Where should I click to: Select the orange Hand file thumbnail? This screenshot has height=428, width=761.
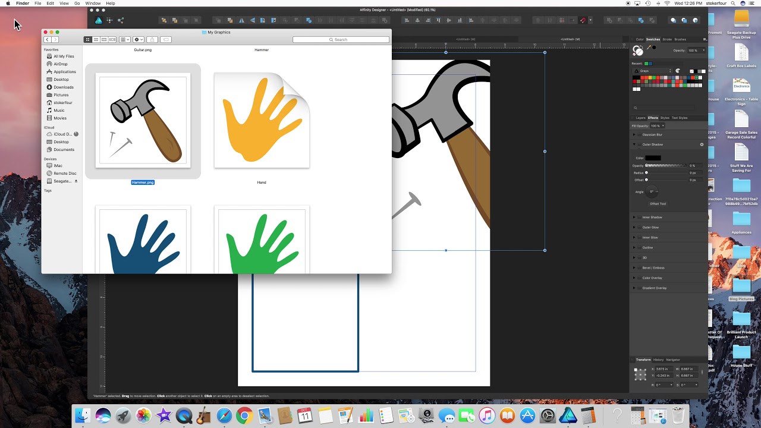coord(262,121)
